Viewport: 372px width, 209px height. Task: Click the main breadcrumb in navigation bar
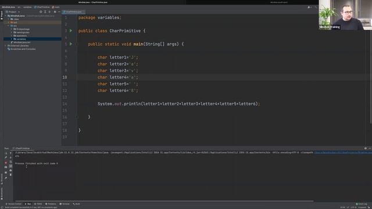click(56, 7)
